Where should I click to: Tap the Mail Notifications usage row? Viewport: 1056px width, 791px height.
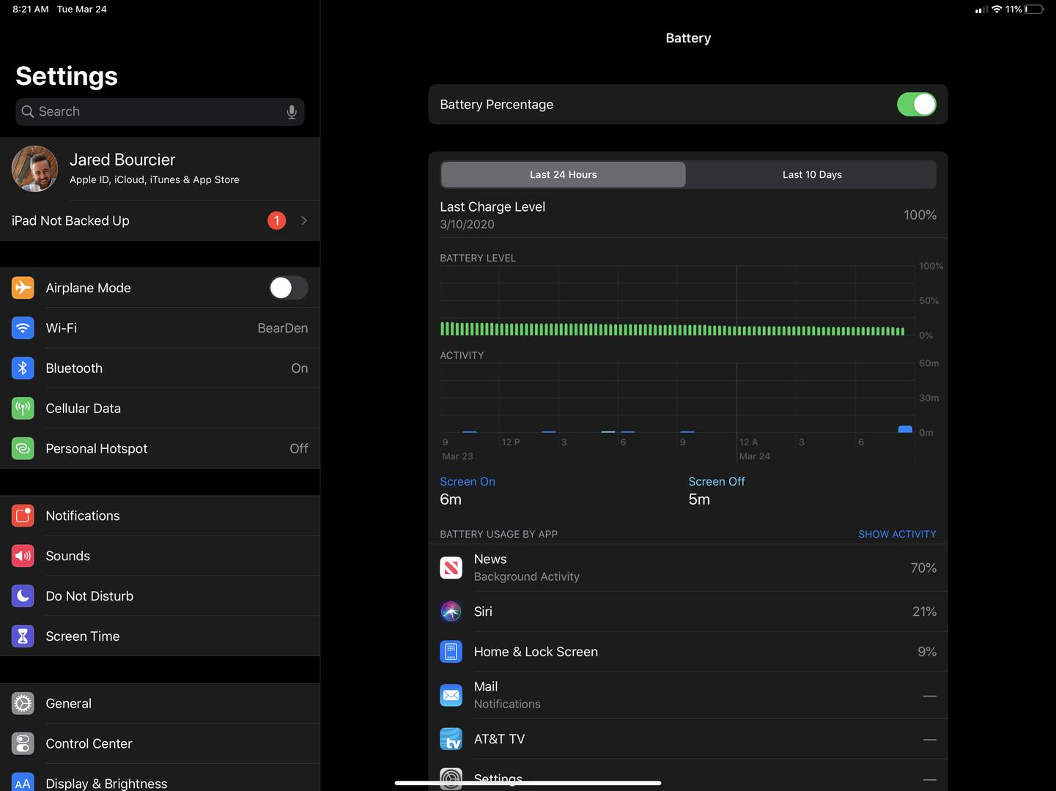(688, 695)
